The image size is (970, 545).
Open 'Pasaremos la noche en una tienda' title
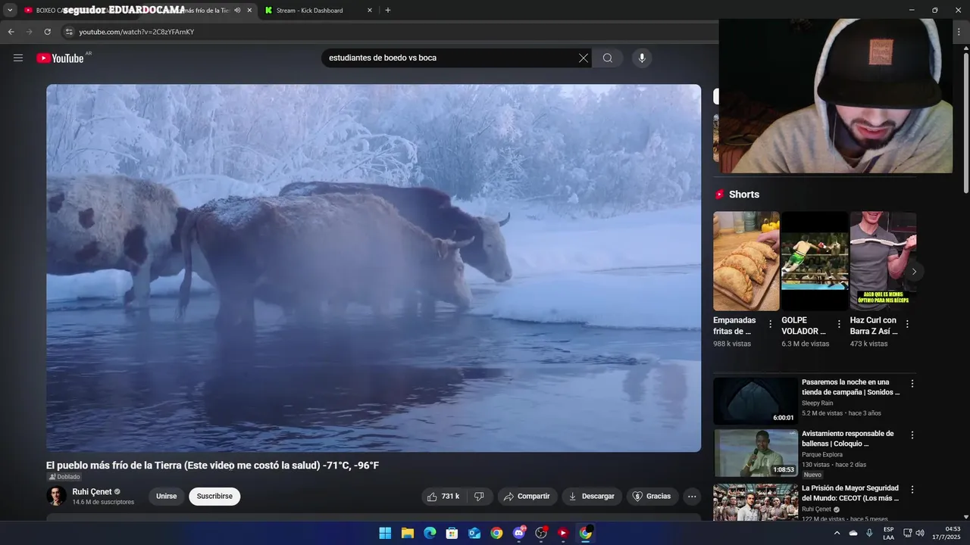click(x=851, y=388)
